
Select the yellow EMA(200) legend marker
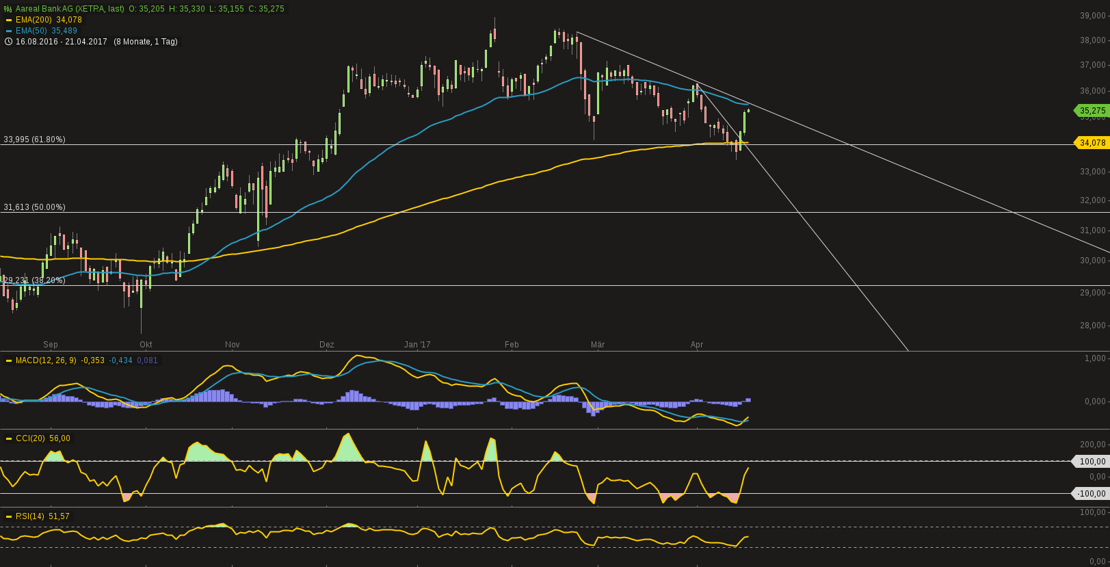pyautogui.click(x=9, y=20)
